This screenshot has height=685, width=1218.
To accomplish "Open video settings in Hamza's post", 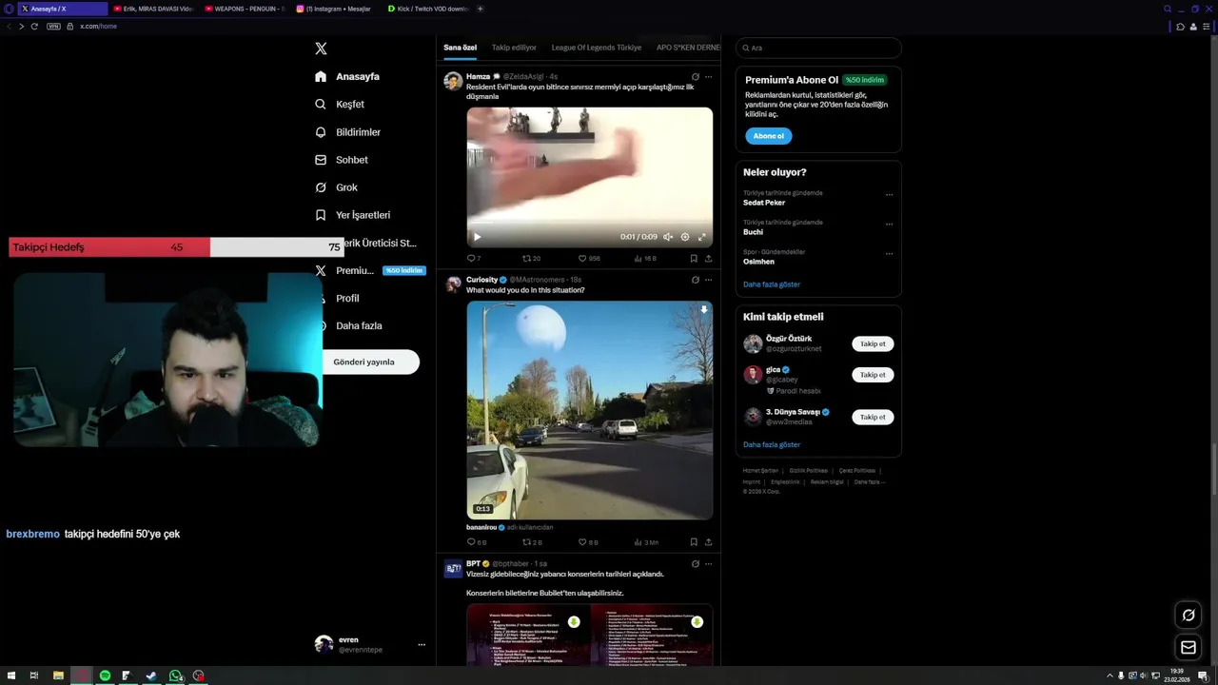I will 685,237.
